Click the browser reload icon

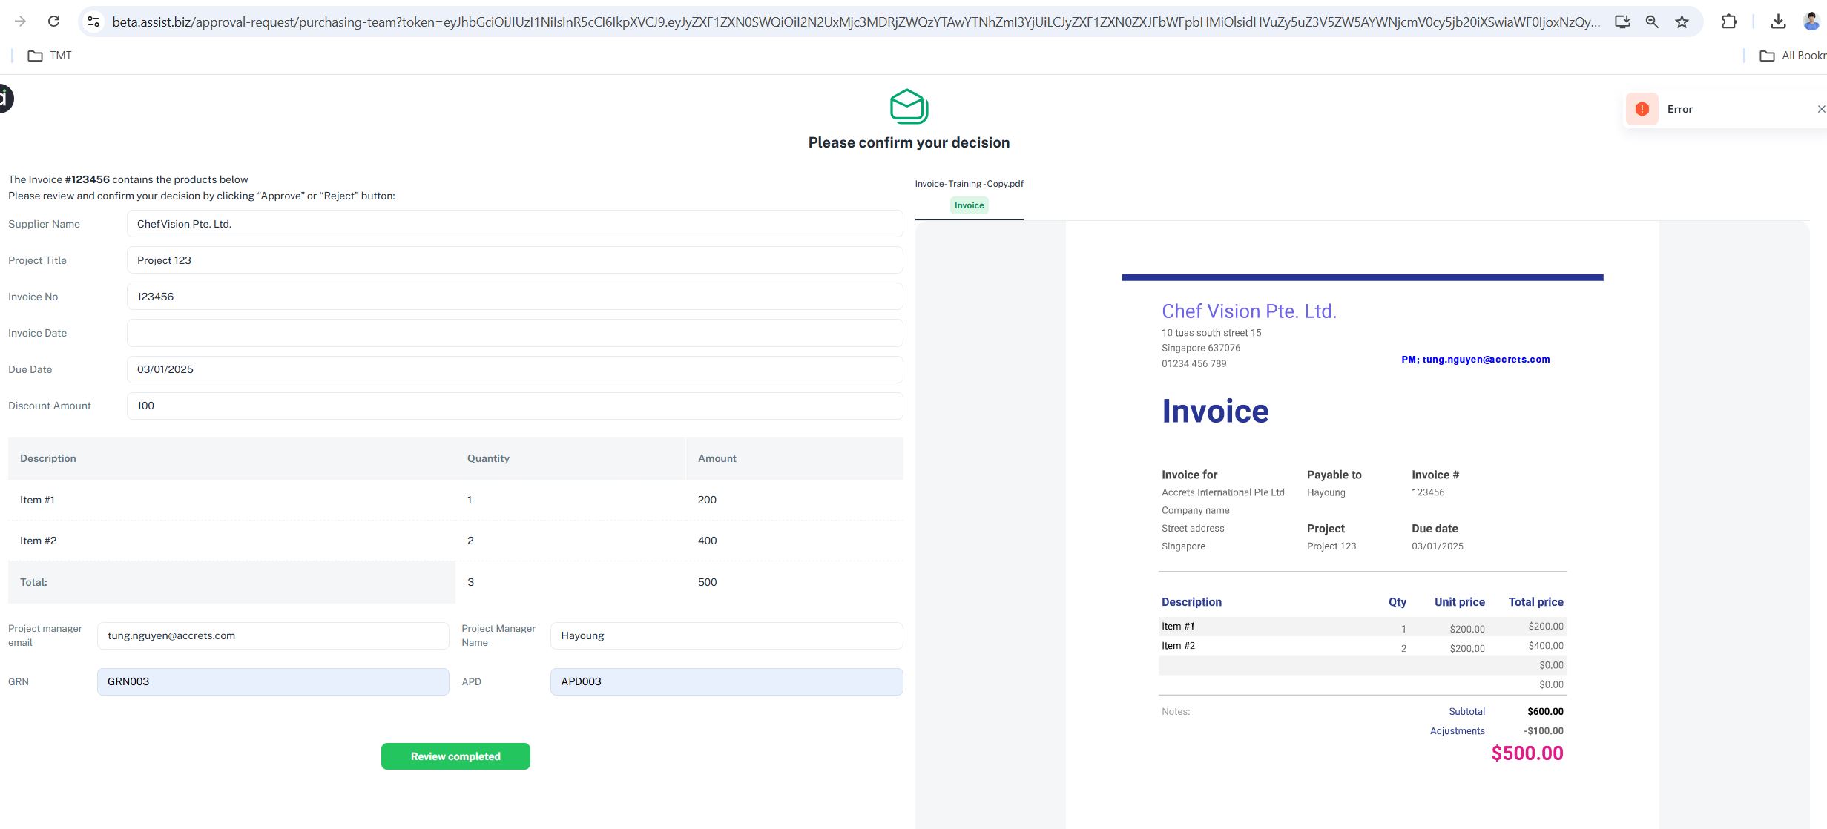tap(53, 22)
